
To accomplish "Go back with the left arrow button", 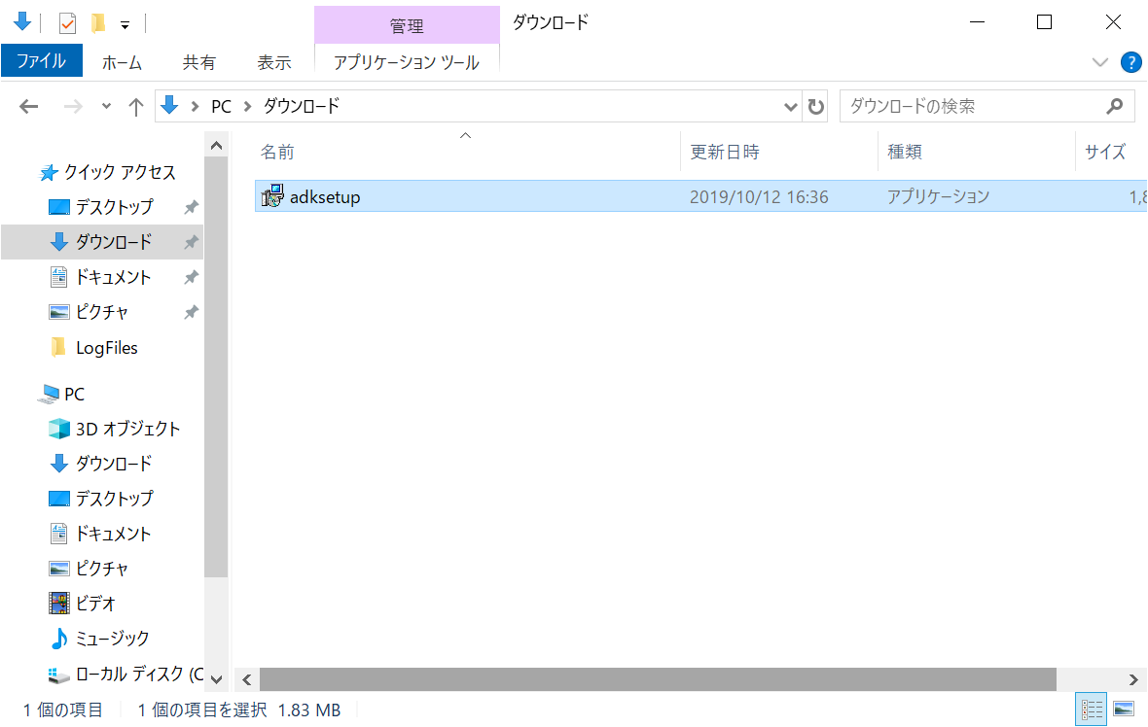I will point(28,107).
